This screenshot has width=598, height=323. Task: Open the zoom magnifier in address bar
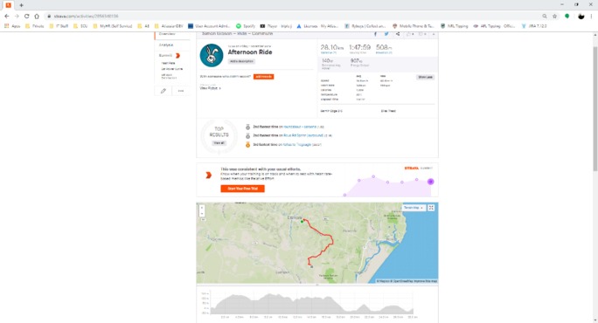544,17
